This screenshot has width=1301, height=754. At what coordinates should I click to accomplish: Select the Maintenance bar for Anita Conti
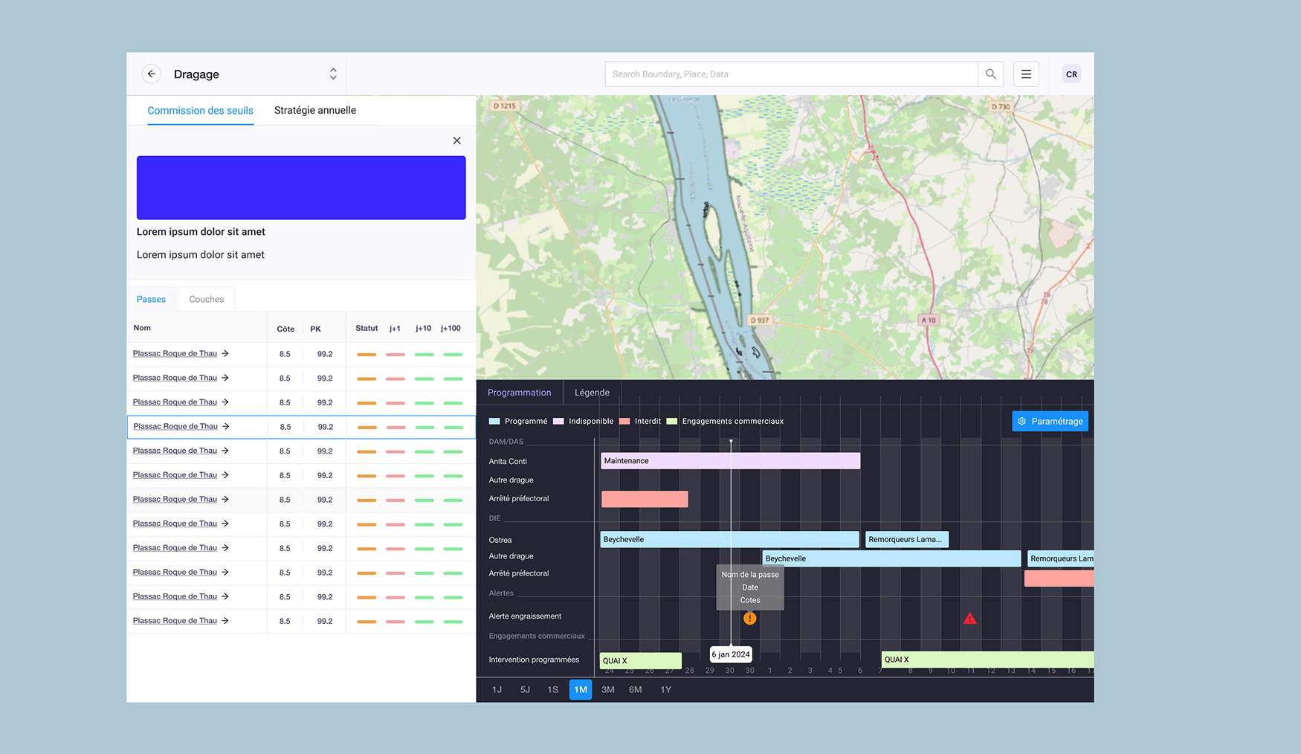click(729, 461)
